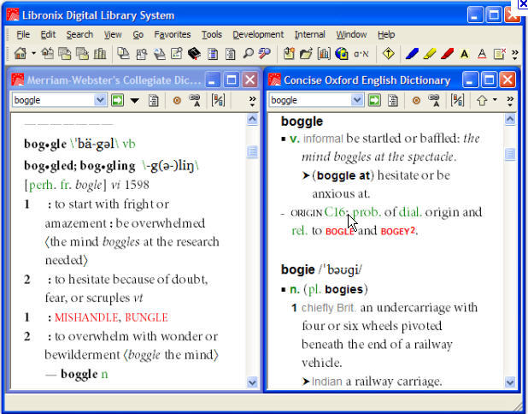Expand Merriam-Webster toolbar overflow chevron
528x414 pixels.
(x=252, y=101)
